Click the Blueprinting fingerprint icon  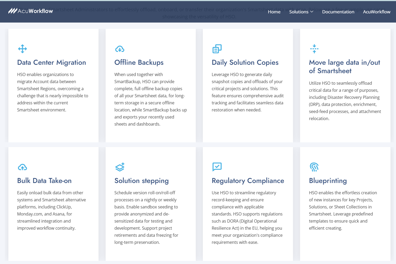pos(314,167)
